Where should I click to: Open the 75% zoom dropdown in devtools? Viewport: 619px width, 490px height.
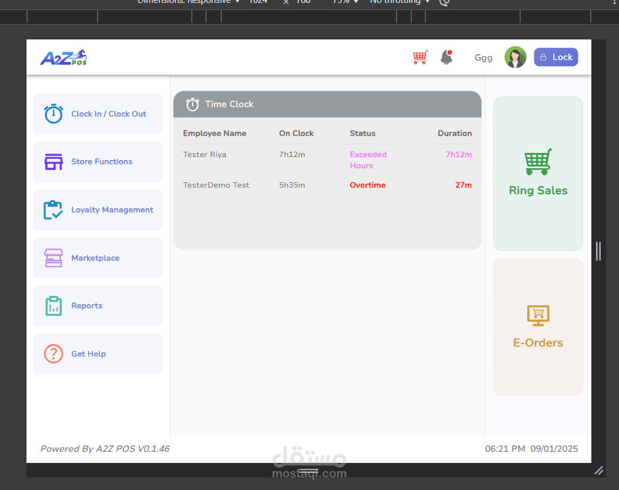345,2
